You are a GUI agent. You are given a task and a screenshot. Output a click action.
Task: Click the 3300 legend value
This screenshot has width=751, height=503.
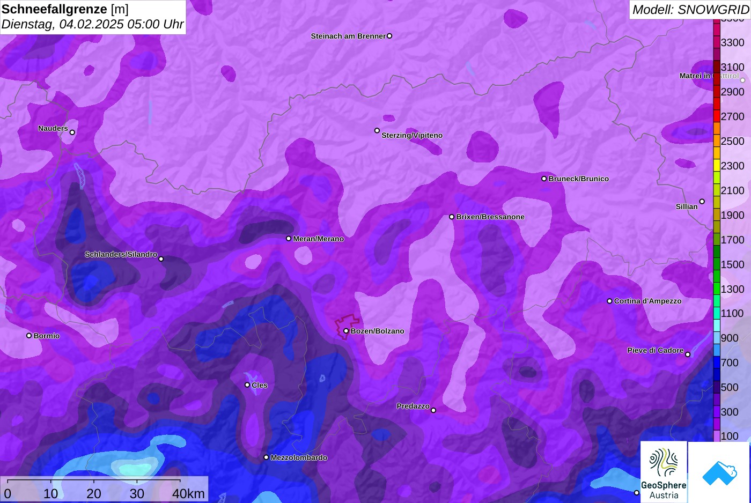(x=733, y=42)
